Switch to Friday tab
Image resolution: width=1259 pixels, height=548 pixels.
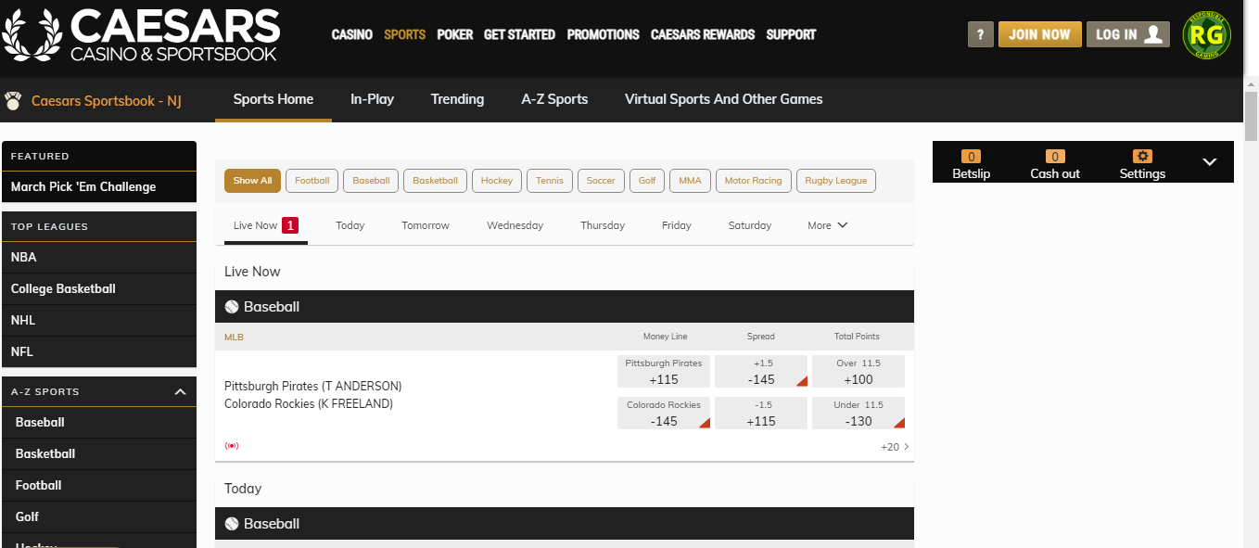(x=677, y=225)
